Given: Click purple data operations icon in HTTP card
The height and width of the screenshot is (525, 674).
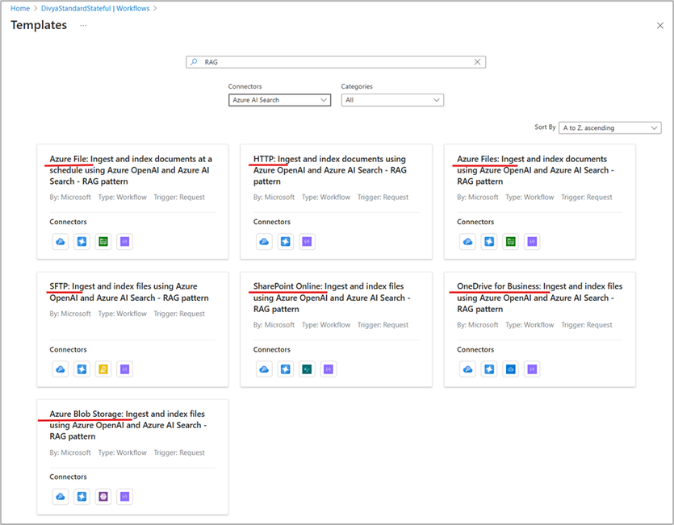Looking at the screenshot, I should click(307, 241).
